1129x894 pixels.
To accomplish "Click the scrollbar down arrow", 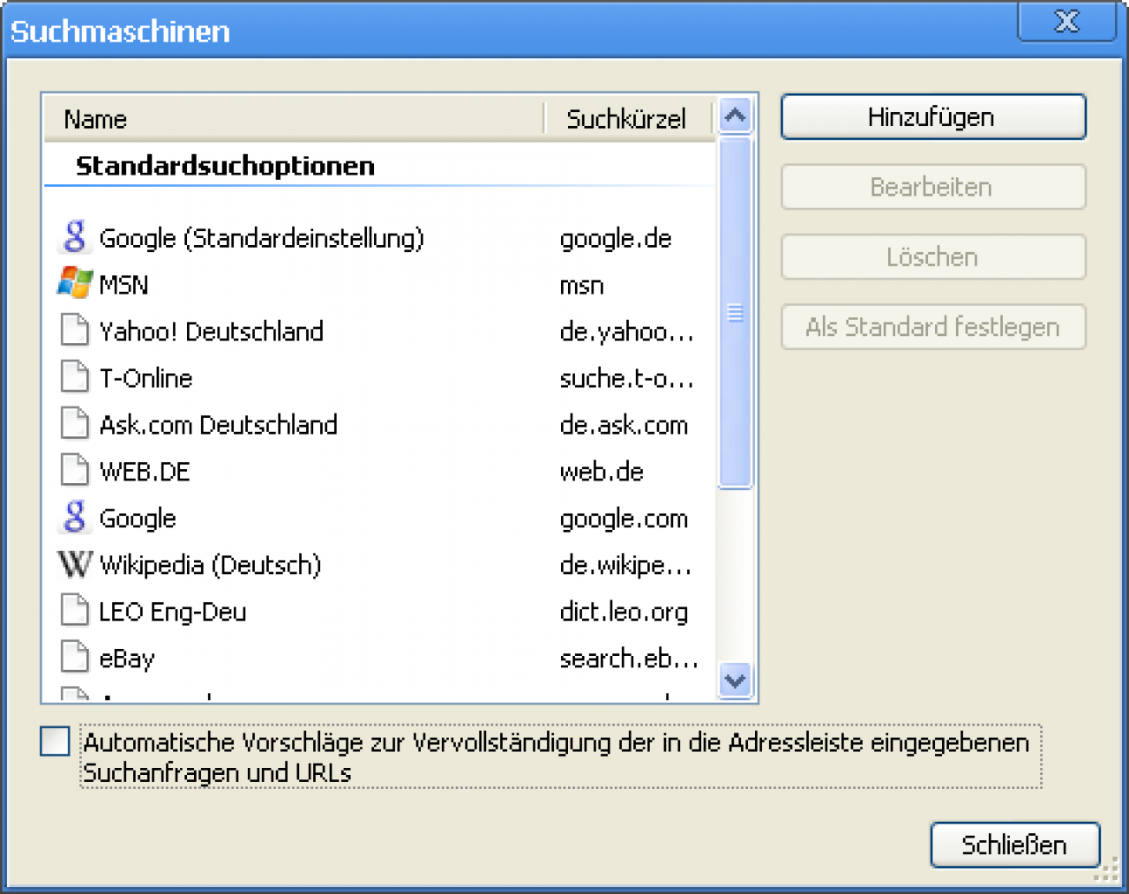I will pyautogui.click(x=736, y=681).
